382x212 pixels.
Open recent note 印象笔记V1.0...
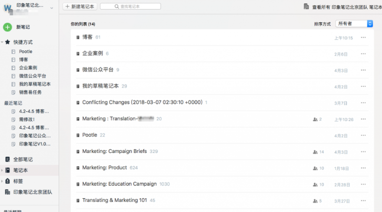pos(35,144)
